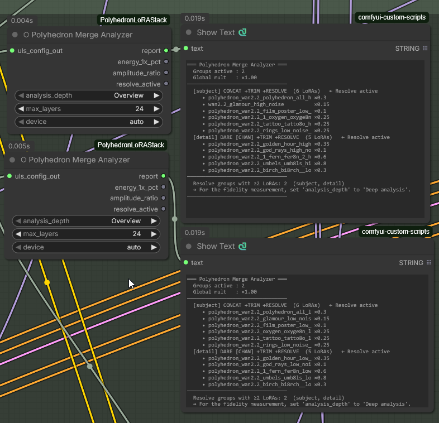
Task: Open the auto device dropdown in the upper analyzer
Action: point(89,122)
